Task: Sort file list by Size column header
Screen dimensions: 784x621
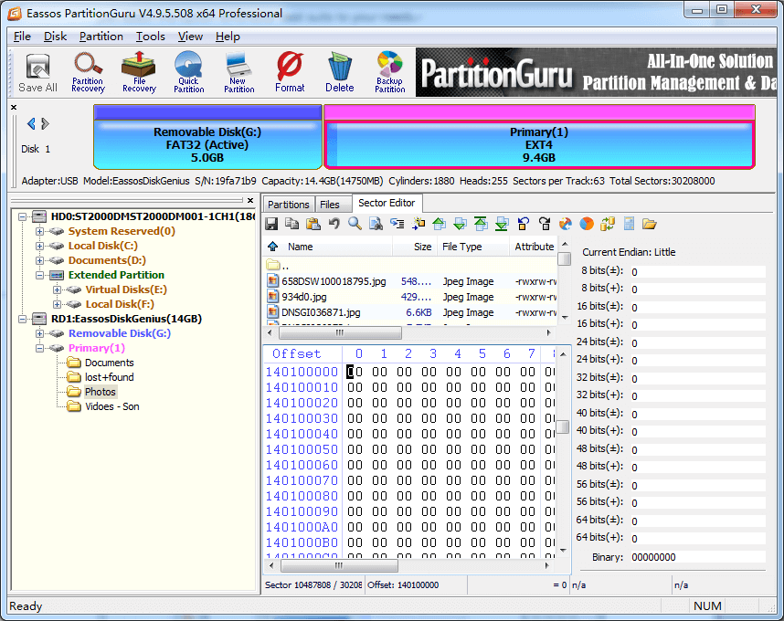Action: pos(415,247)
